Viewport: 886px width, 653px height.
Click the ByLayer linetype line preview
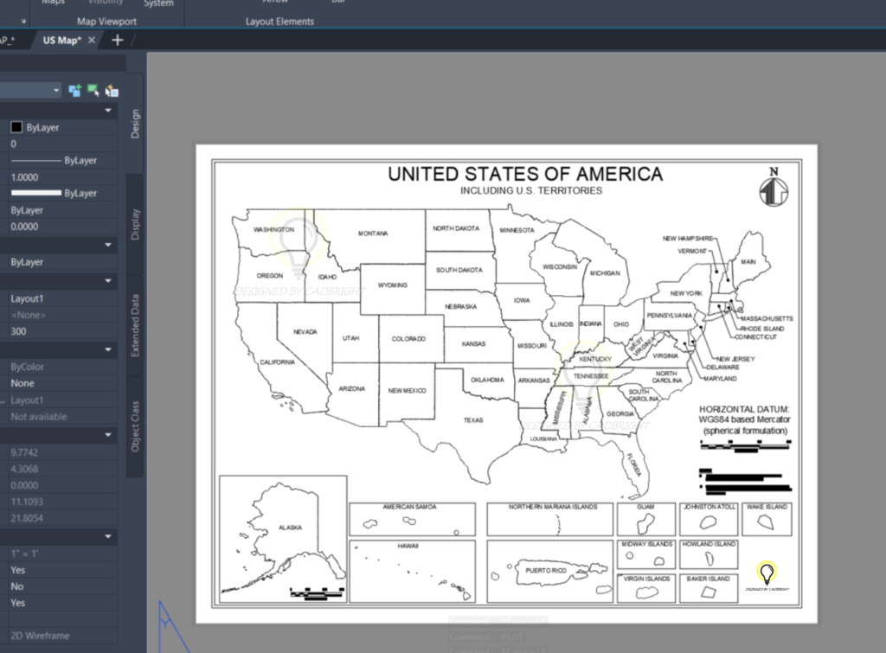(36, 160)
